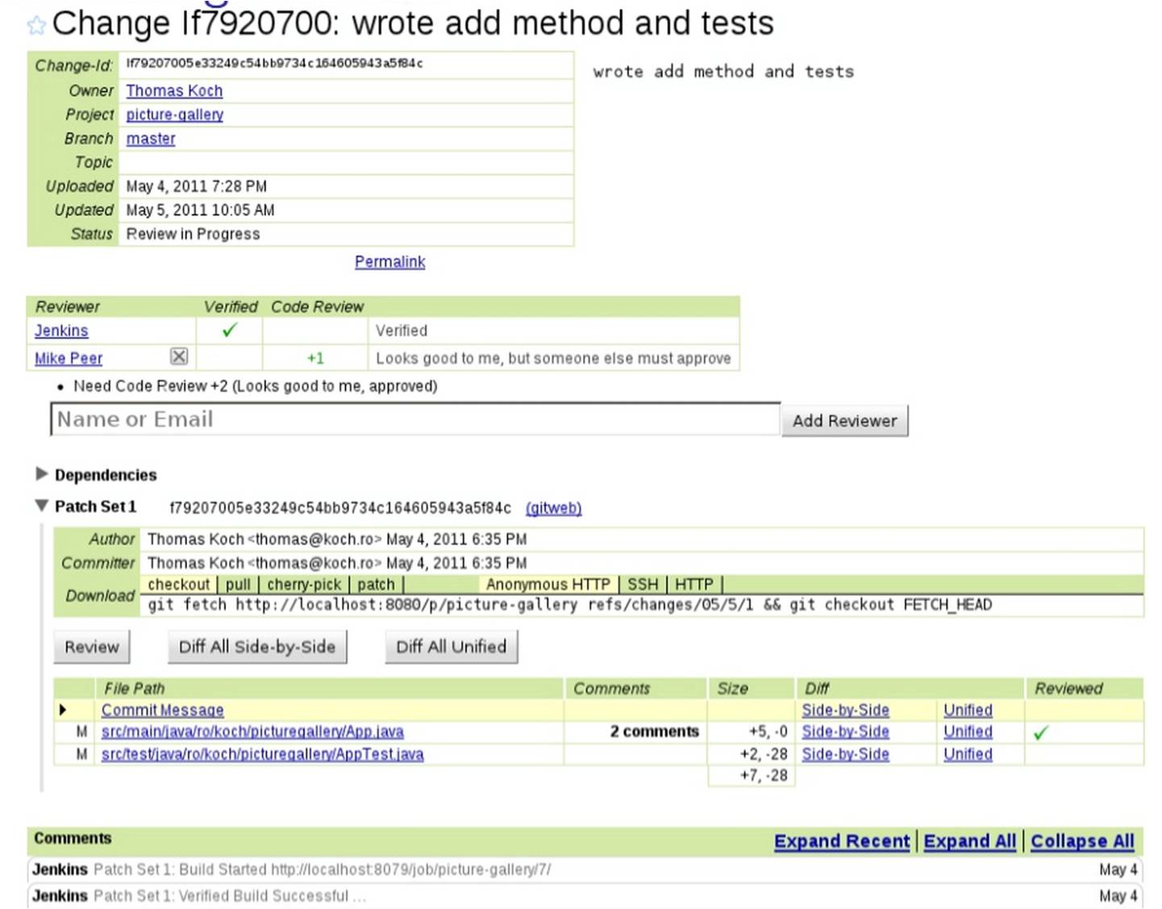Star this change using the star icon

click(35, 26)
